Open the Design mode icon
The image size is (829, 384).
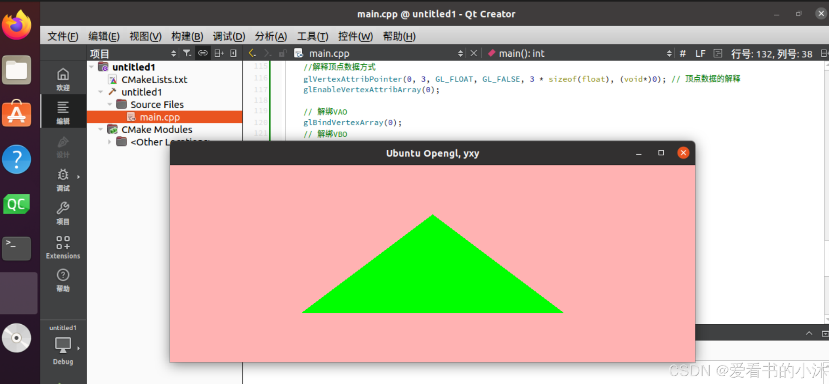(x=63, y=147)
